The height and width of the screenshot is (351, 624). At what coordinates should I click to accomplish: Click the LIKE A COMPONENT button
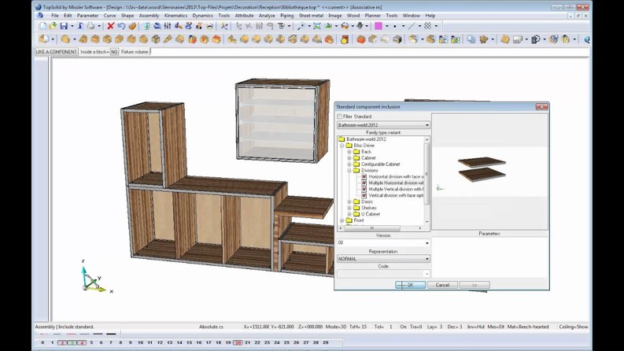(56, 52)
